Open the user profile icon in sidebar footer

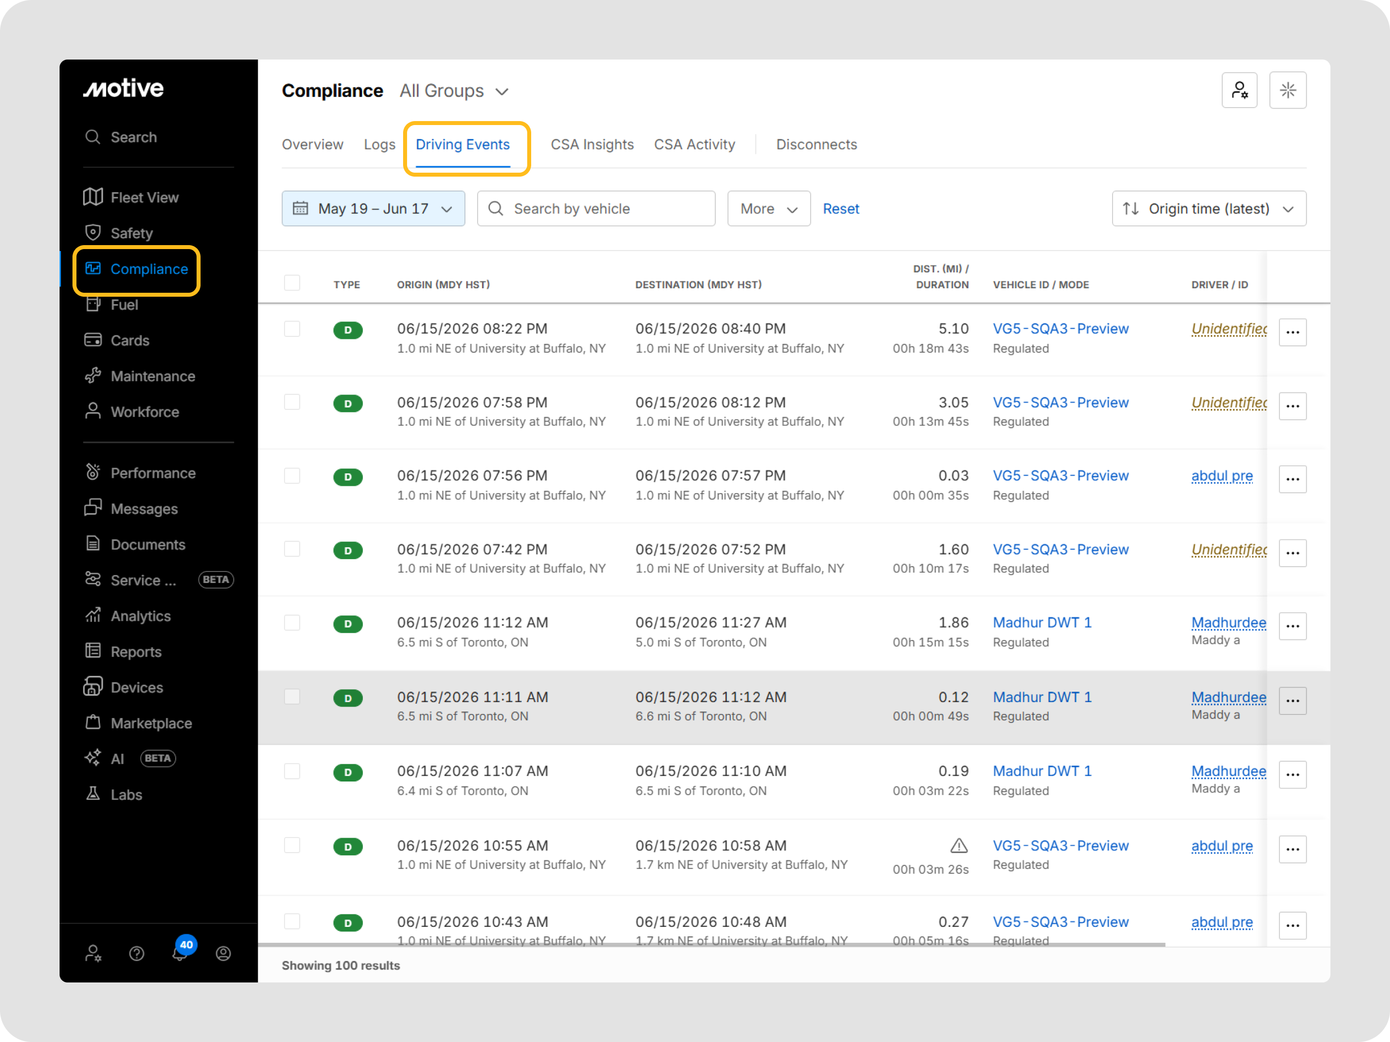pyautogui.click(x=223, y=954)
